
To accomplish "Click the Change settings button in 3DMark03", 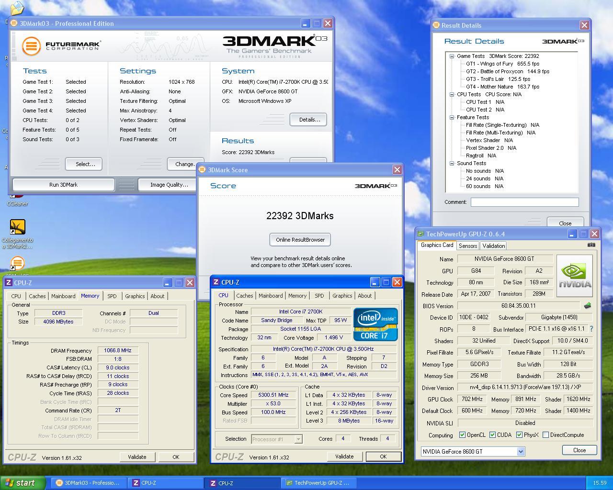I will pos(185,164).
